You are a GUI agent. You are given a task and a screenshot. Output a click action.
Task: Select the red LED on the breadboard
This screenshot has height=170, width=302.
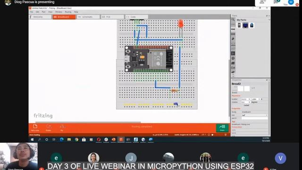click(x=180, y=24)
